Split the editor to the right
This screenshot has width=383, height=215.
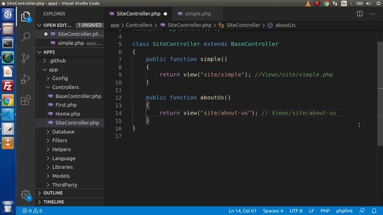360,14
